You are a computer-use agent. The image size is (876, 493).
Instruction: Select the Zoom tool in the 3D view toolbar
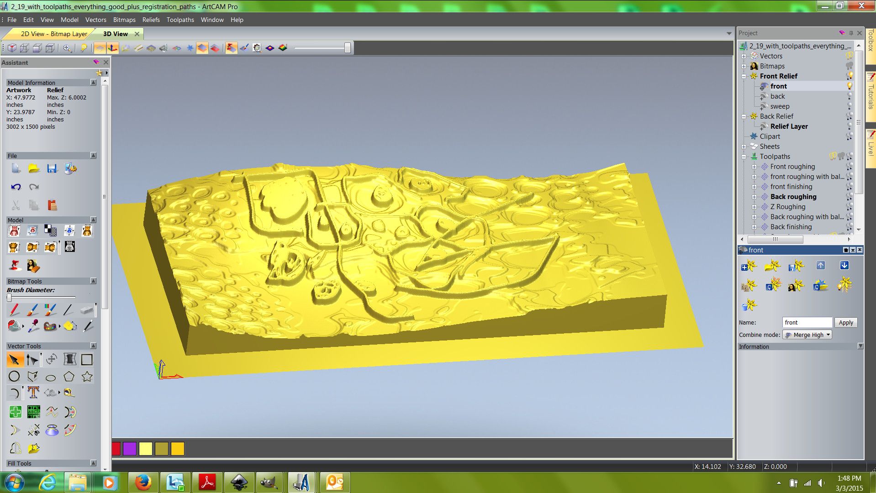point(66,48)
